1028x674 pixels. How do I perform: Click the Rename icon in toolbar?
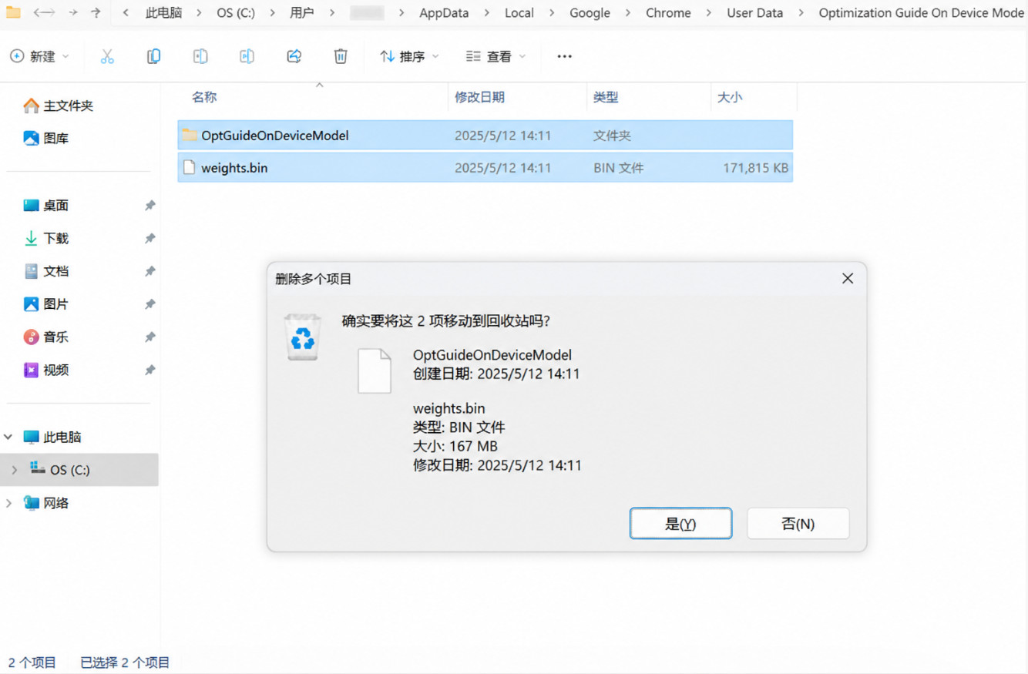point(247,56)
